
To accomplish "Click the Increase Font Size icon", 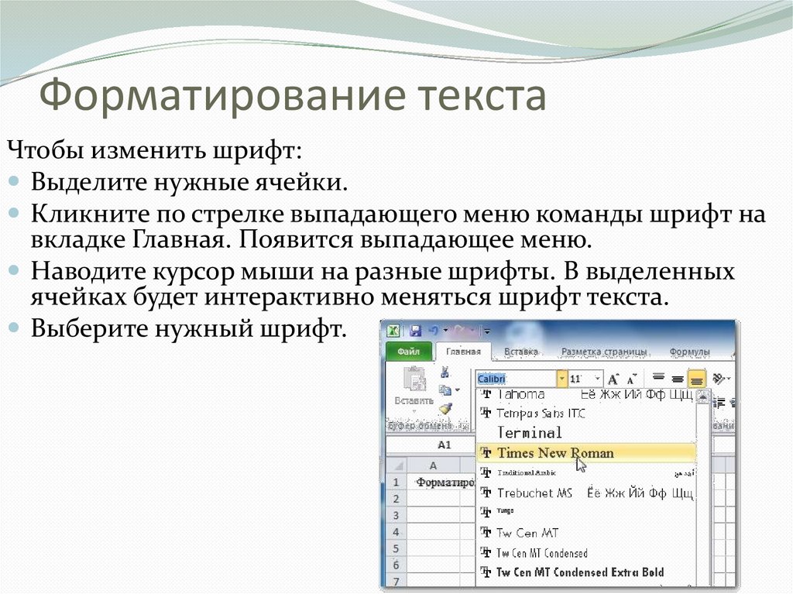I will pos(613,379).
